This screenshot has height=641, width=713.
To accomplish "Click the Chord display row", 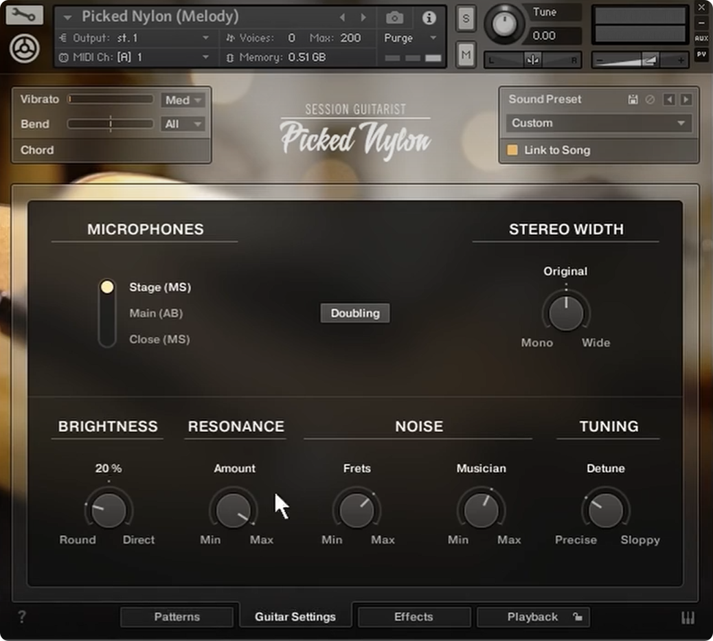I will (111, 150).
